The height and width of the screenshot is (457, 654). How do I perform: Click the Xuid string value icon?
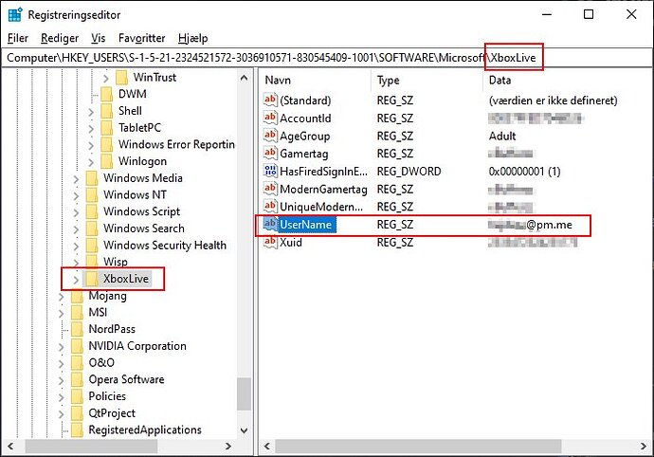pos(269,243)
